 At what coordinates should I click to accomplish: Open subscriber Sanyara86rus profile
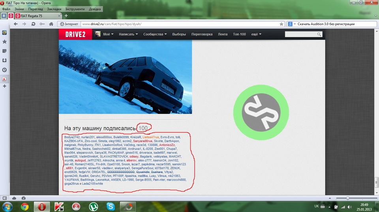(143, 141)
